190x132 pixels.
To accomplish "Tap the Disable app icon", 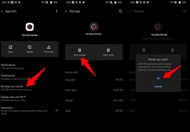I will coord(30,47).
